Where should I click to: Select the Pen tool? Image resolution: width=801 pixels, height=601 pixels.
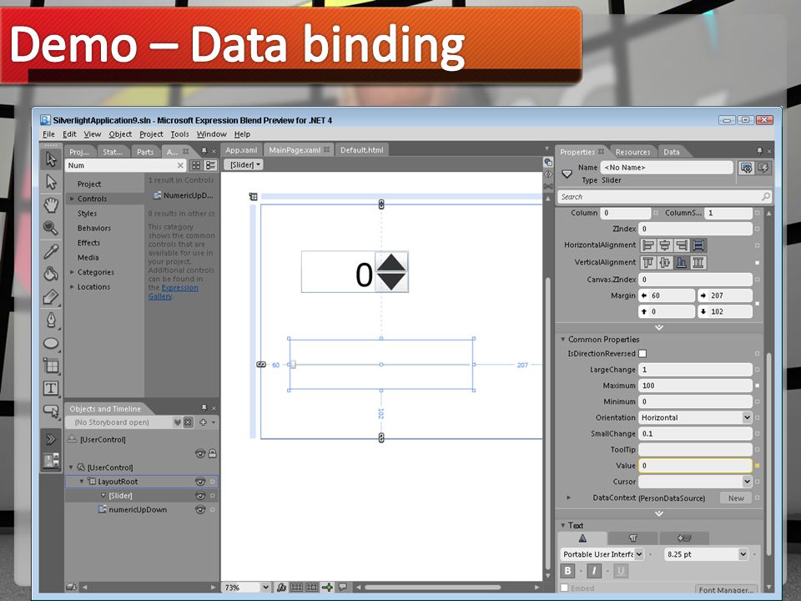[51, 320]
